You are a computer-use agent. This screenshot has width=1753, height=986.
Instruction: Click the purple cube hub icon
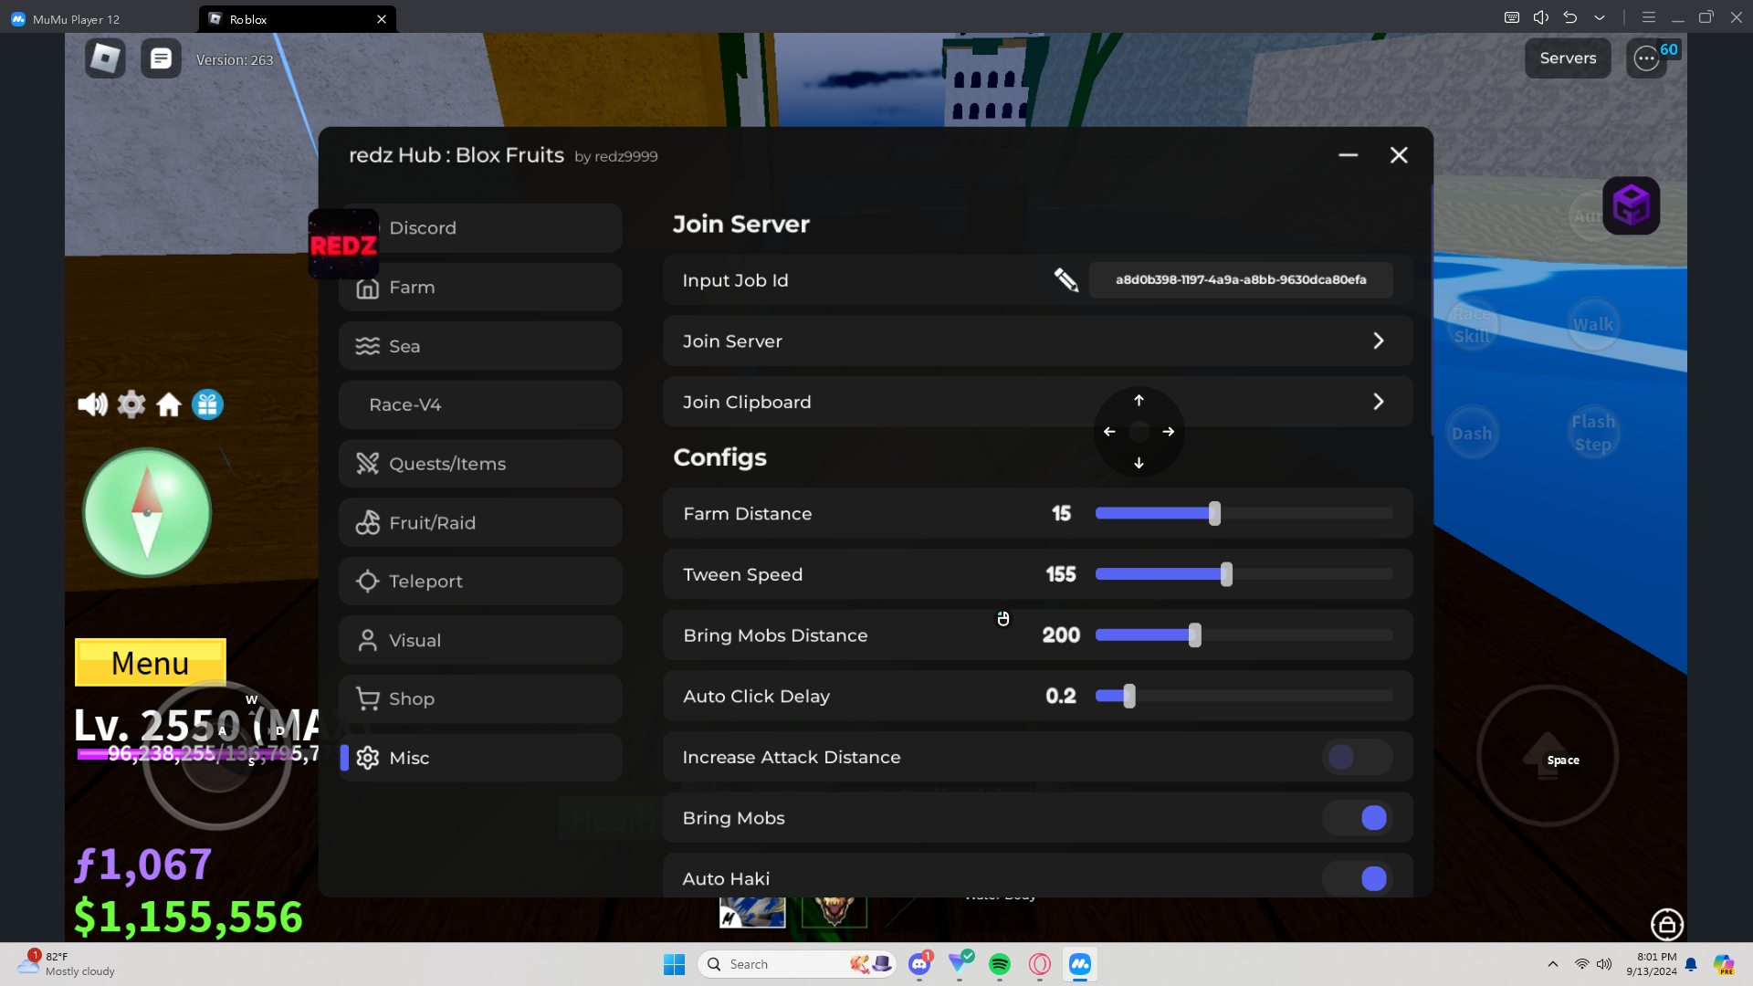[1631, 205]
